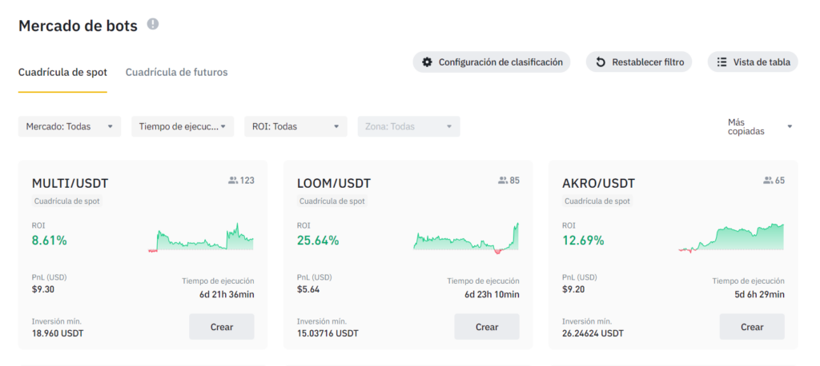Click the copiers icon on LOOM/USDT card

coord(503,181)
